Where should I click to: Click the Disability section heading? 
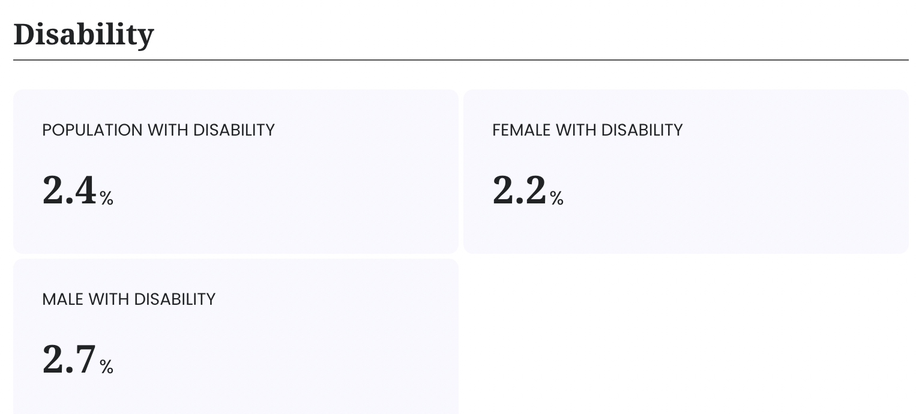point(83,34)
